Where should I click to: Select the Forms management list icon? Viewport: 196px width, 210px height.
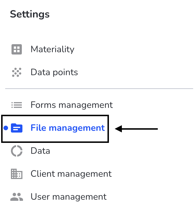[x=17, y=105]
